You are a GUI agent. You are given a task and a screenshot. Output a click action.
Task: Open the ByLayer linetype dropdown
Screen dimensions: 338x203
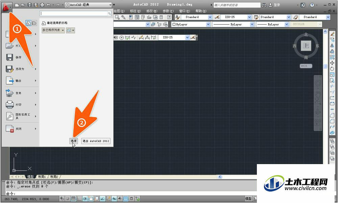tap(252, 24)
